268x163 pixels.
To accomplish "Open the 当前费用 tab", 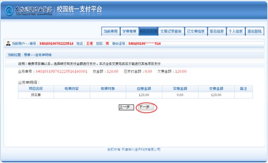I will 110,31.
